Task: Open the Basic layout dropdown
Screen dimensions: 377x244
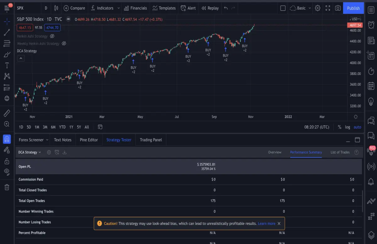Action: [301, 8]
